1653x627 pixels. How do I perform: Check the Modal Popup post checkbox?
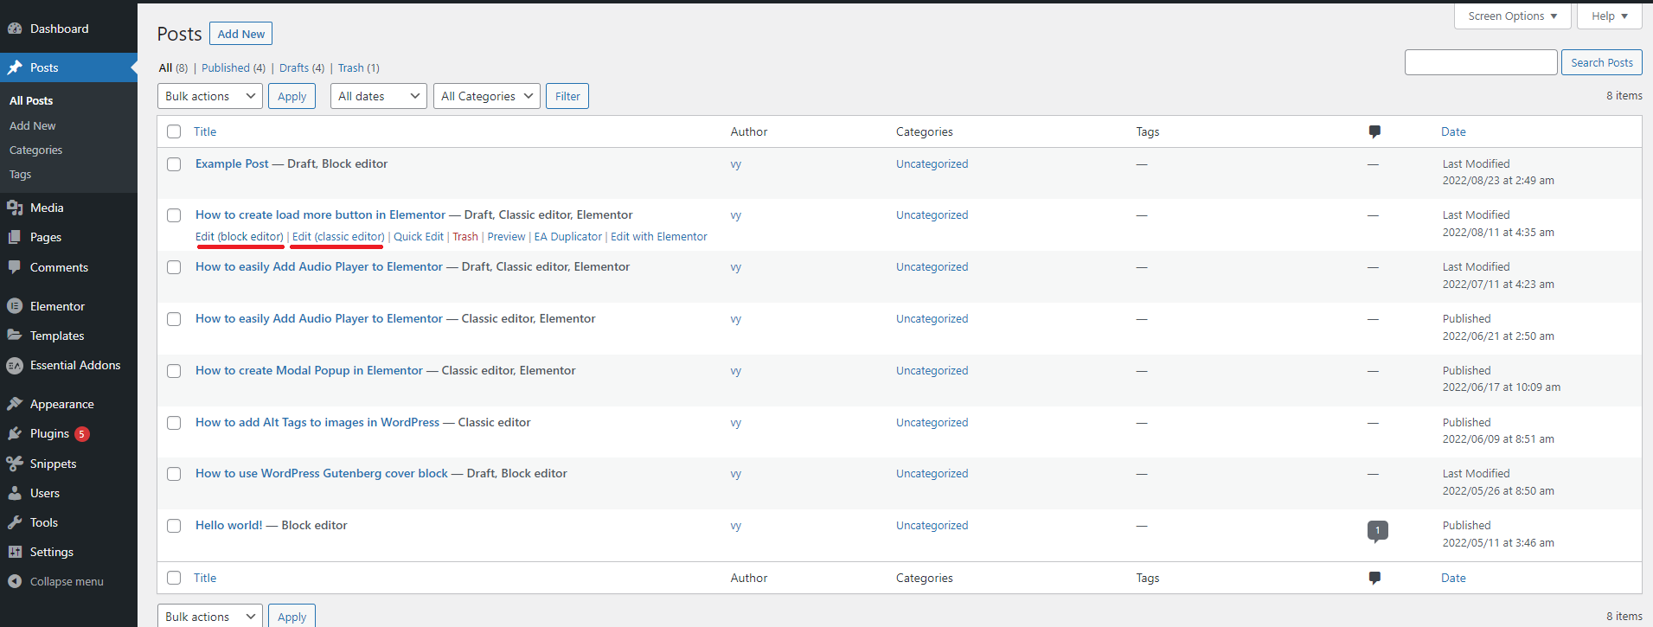[174, 371]
